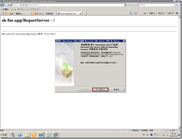Click the scroll up arrow of page scrollbar
The height and width of the screenshot is (139, 182).
[x=179, y=17]
